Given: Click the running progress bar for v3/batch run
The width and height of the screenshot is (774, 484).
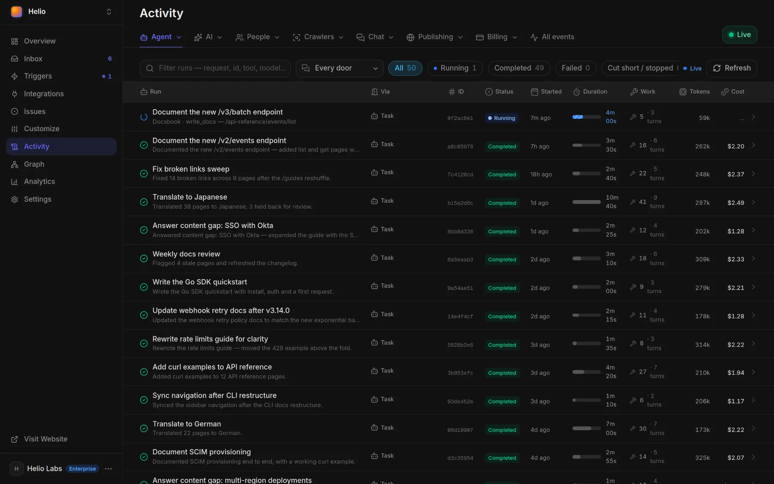Looking at the screenshot, I should click(587, 117).
